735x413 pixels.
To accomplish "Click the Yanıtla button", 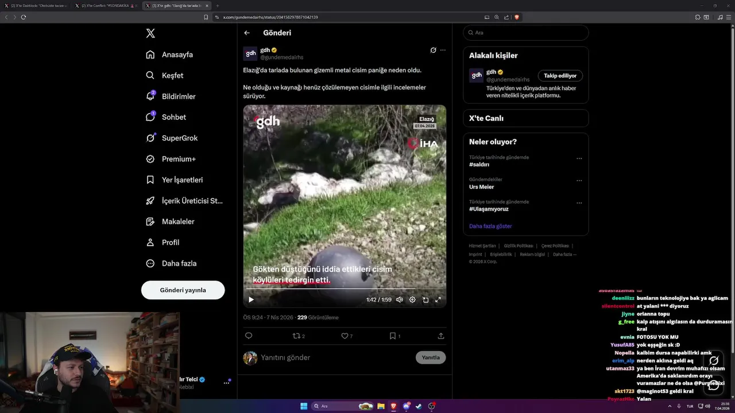I will point(431,357).
